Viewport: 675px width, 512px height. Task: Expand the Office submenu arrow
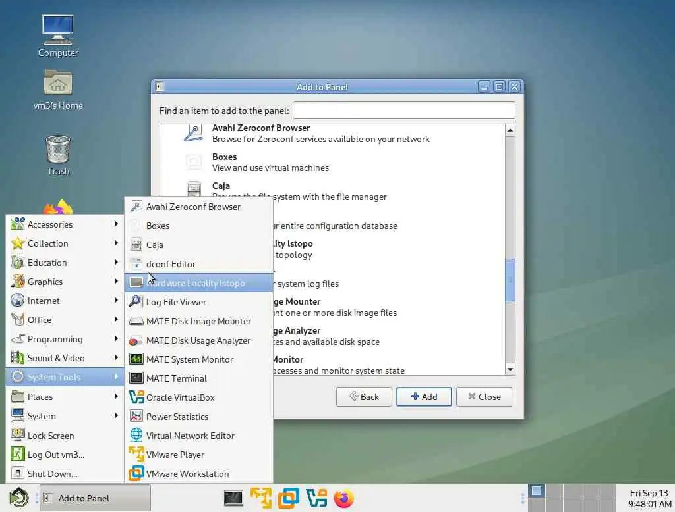click(116, 319)
